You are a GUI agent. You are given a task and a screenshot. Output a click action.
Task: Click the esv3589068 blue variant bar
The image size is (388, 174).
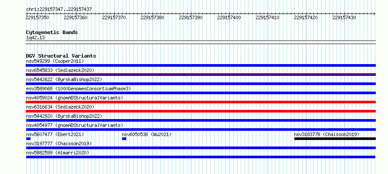[x=201, y=93]
